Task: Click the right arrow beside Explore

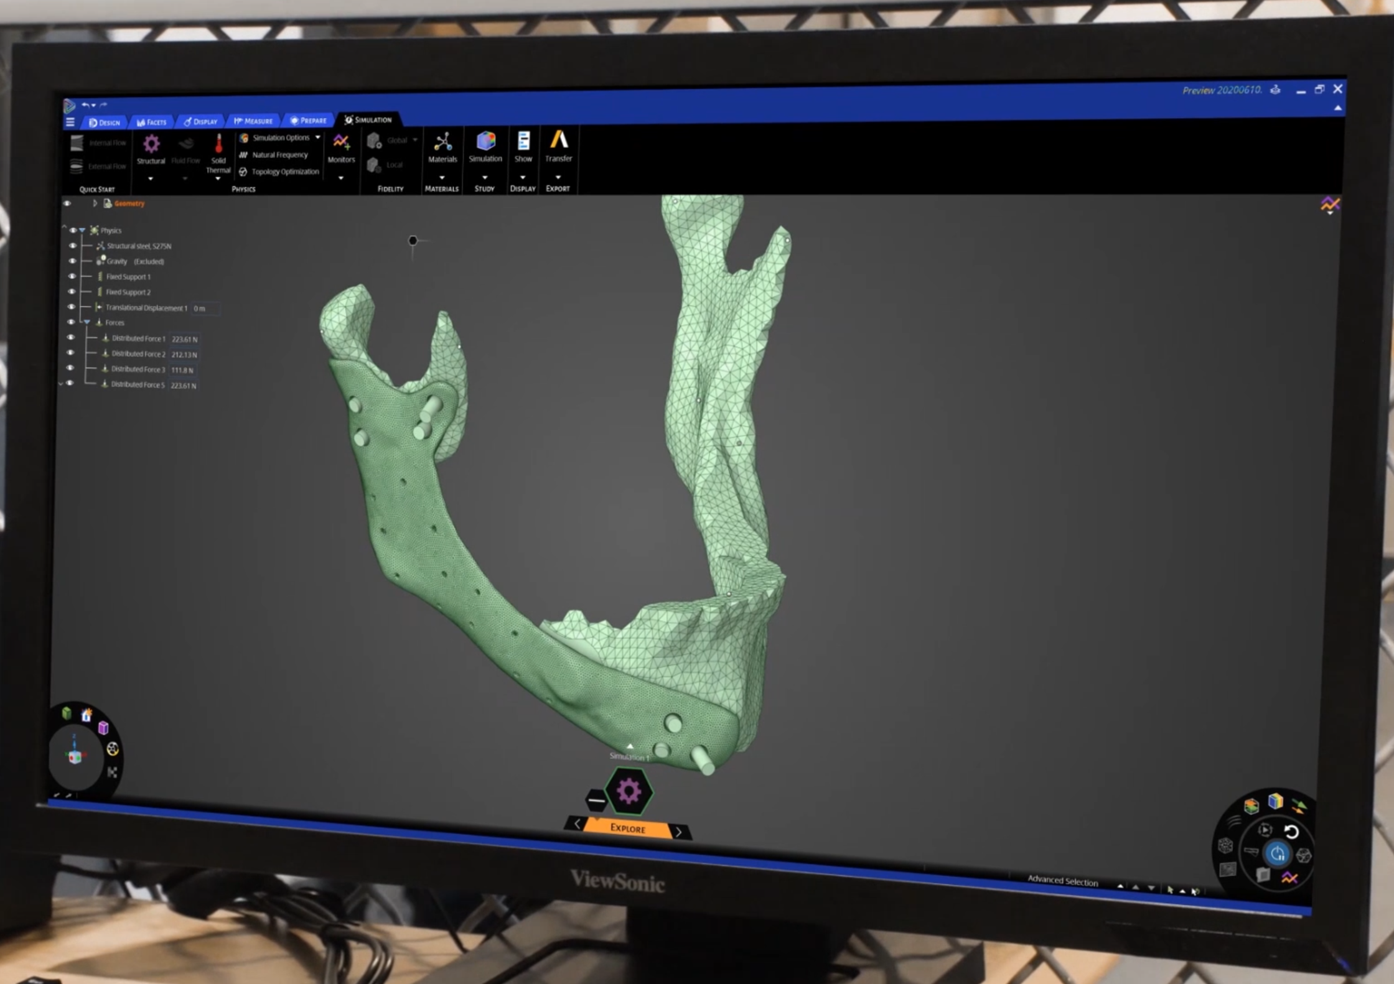Action: click(679, 832)
